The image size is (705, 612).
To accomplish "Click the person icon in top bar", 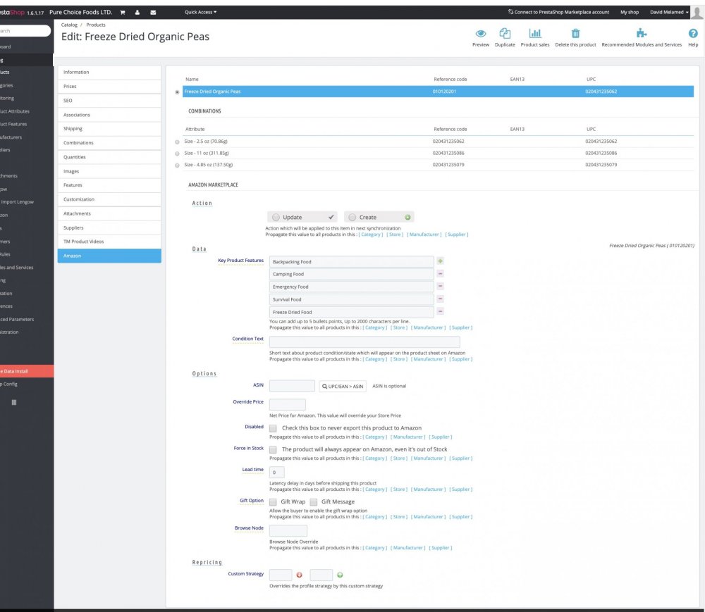I will point(137,13).
